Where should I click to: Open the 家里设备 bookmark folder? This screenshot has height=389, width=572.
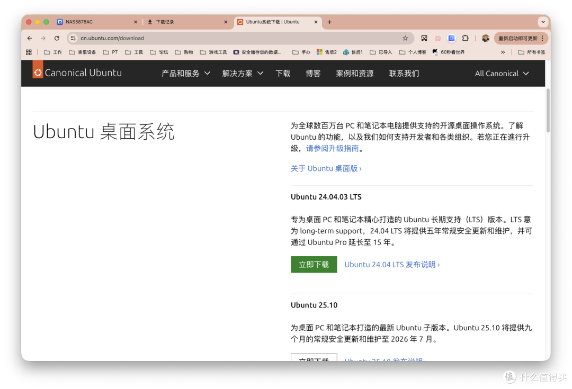[x=83, y=52]
